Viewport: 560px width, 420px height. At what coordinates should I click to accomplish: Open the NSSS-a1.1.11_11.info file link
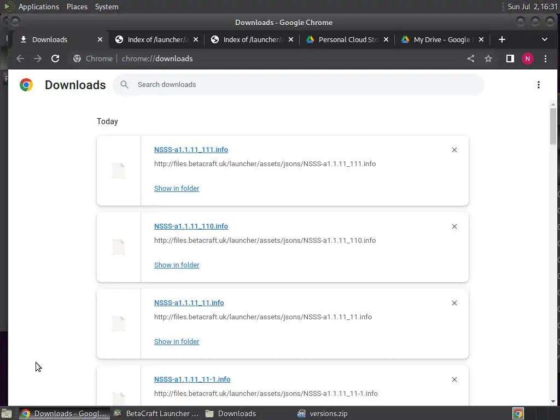click(x=189, y=302)
